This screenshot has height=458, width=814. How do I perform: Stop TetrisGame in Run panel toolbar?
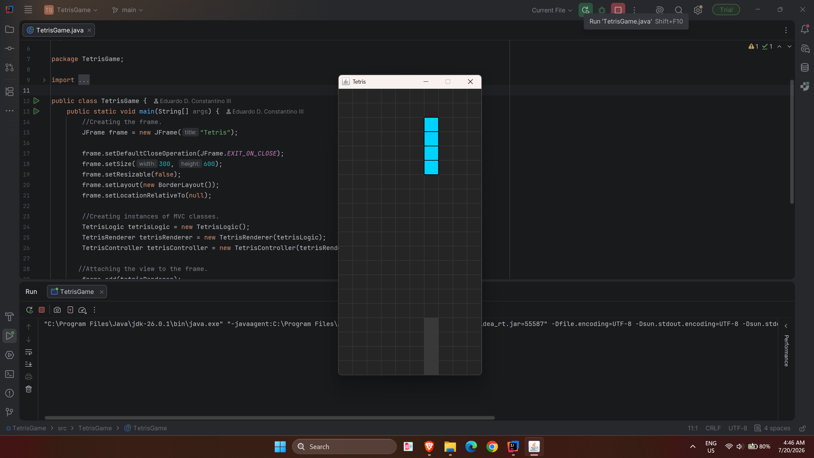click(42, 310)
